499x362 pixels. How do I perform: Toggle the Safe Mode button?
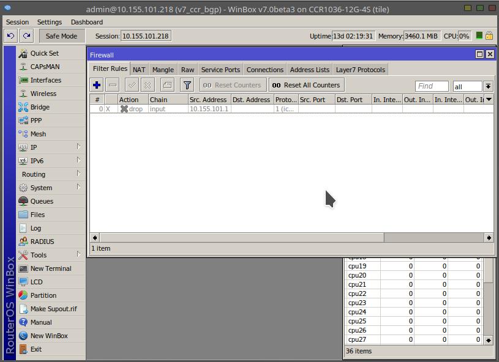[x=61, y=36]
